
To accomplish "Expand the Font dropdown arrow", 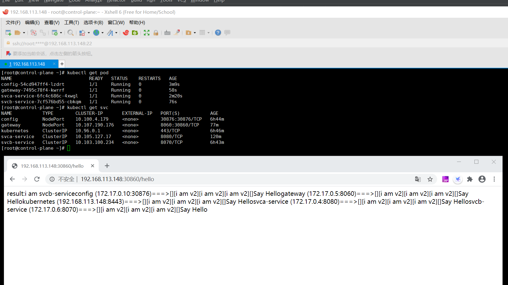I will pyautogui.click(x=116, y=33).
